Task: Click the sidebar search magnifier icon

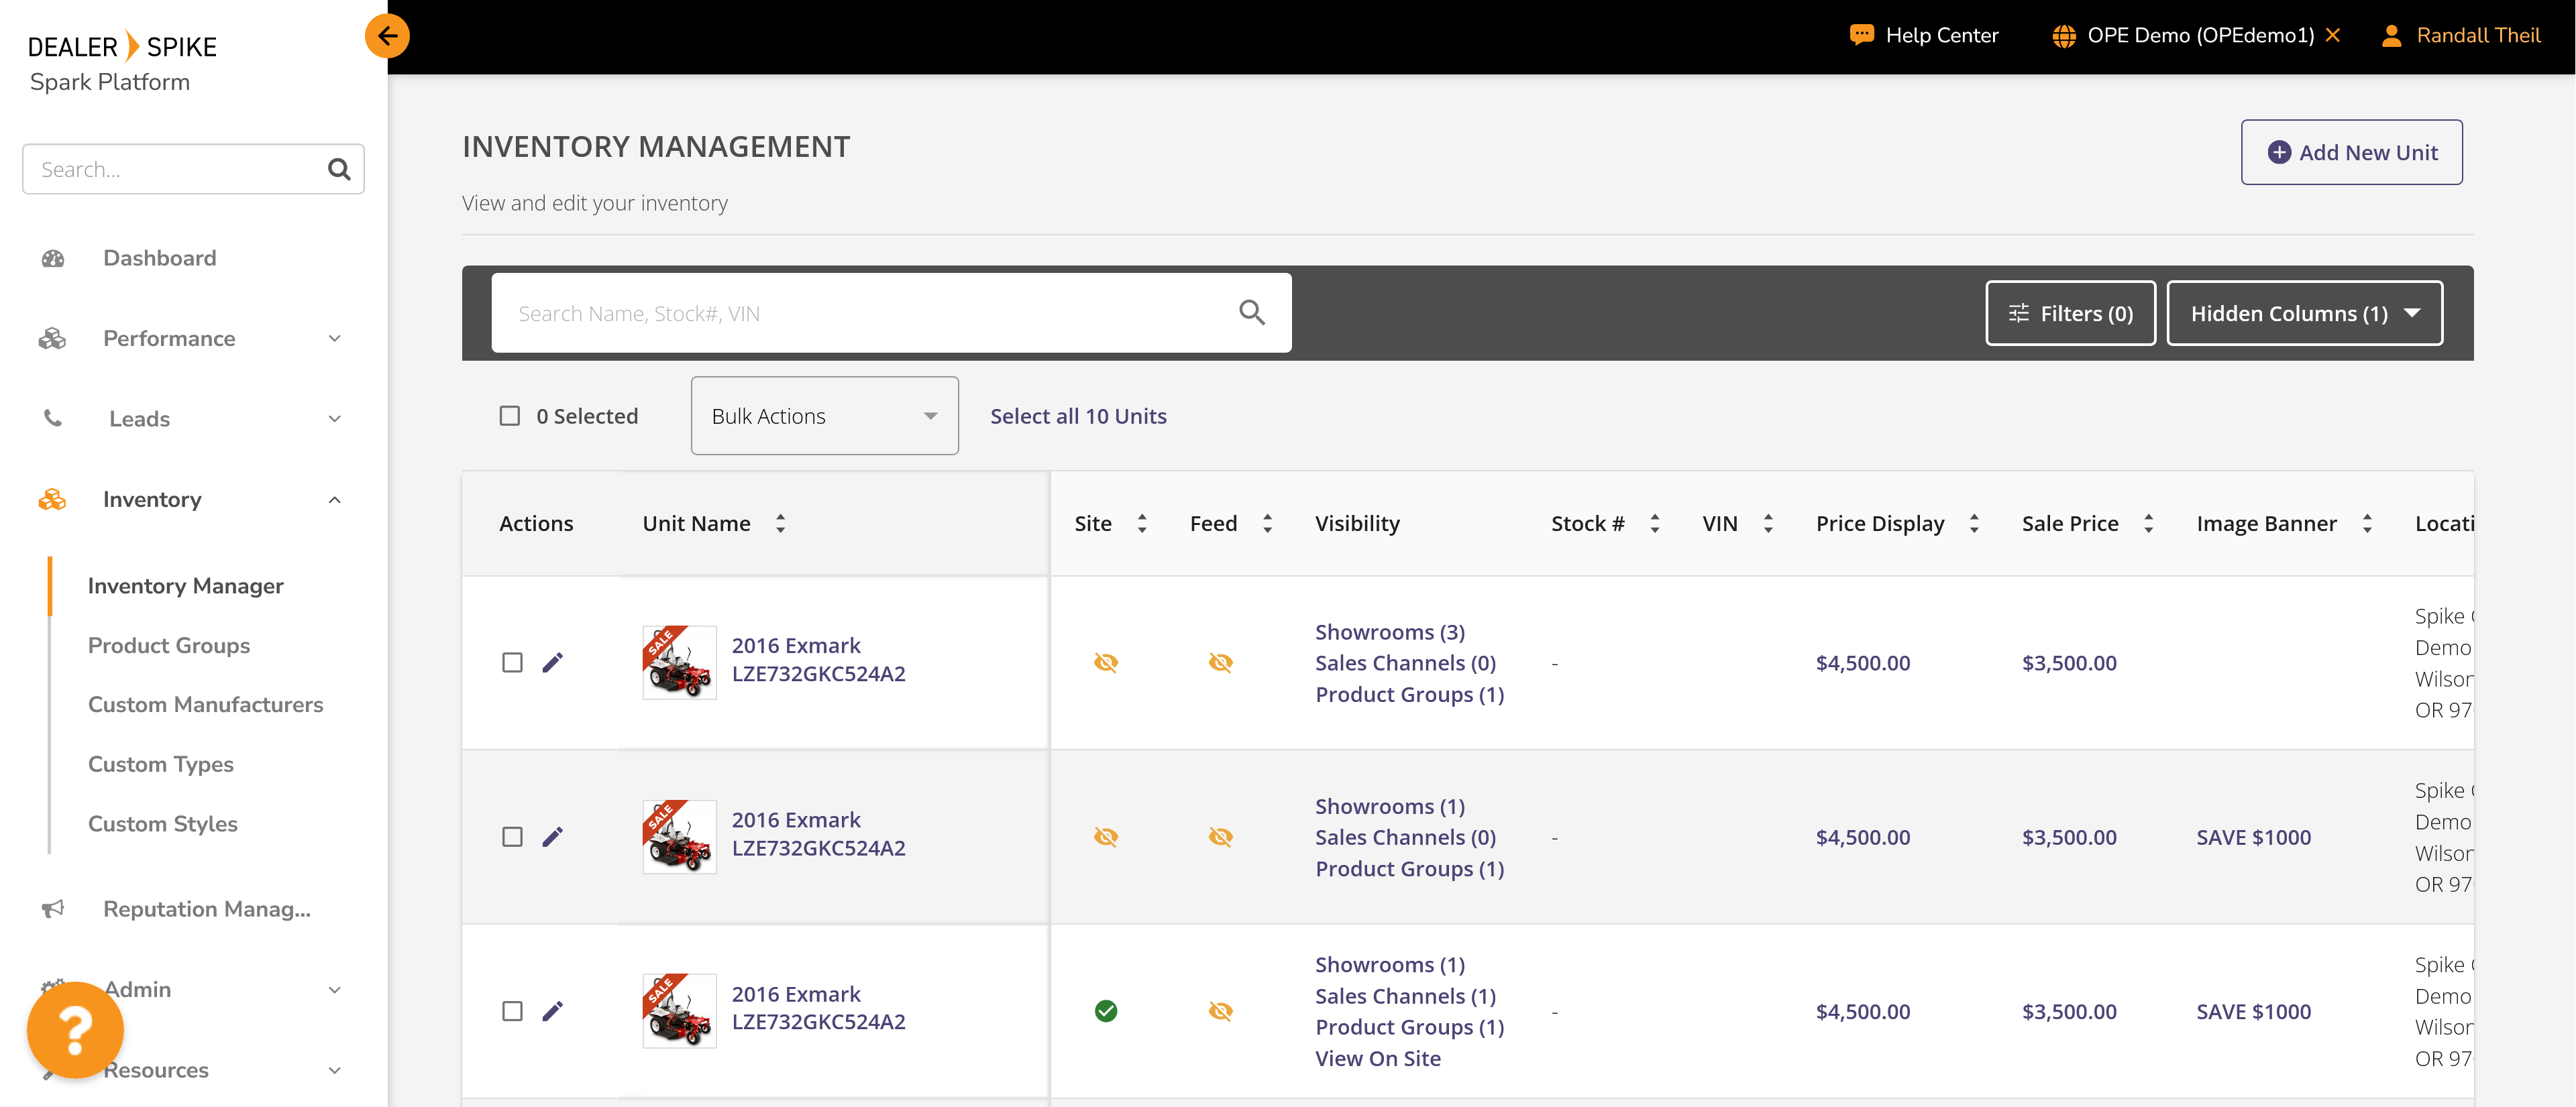Action: pyautogui.click(x=339, y=169)
